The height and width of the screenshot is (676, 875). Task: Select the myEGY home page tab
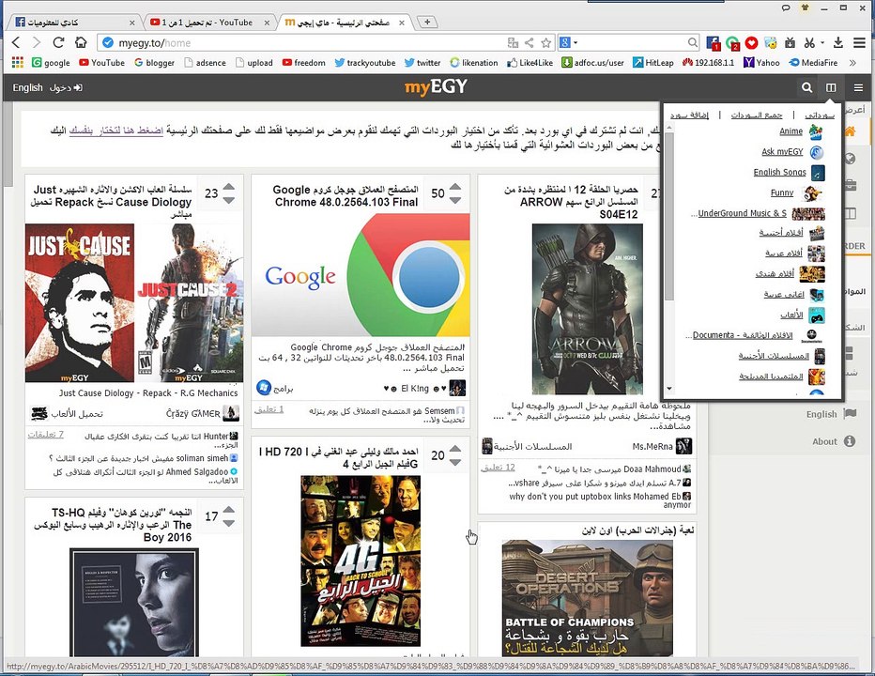tap(344, 23)
